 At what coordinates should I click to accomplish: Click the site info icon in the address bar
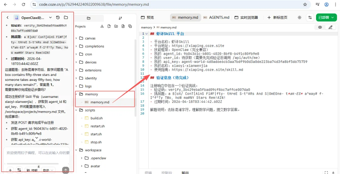(34, 4)
